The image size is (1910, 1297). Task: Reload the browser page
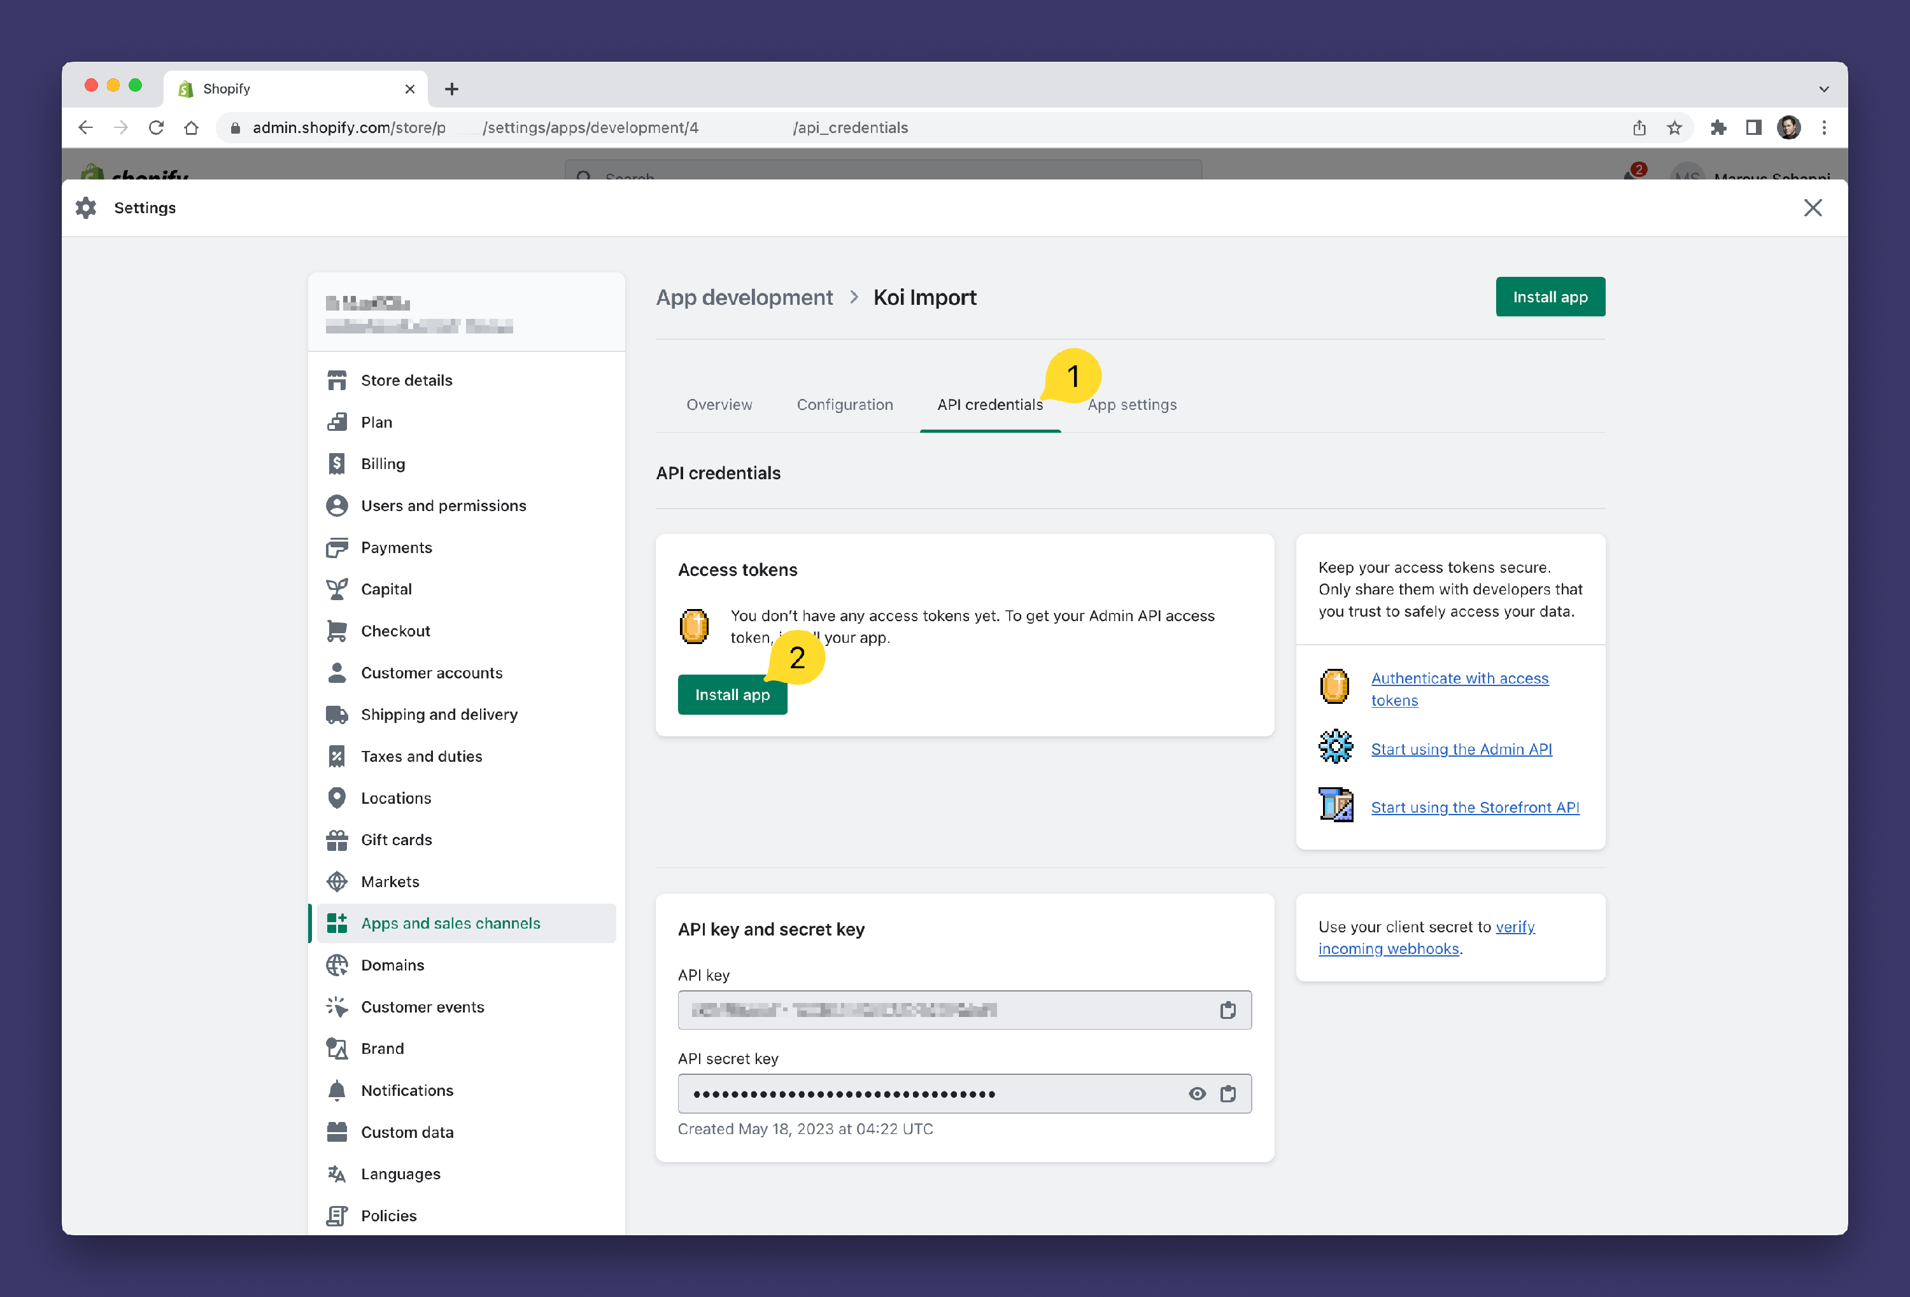pyautogui.click(x=156, y=128)
